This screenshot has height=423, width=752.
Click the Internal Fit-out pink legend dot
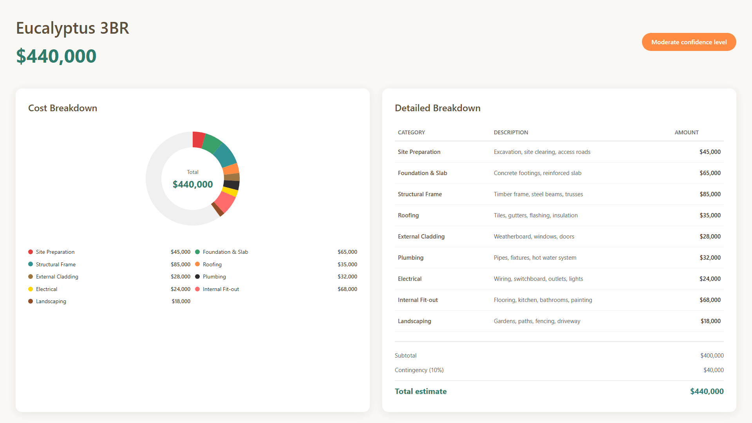(x=198, y=289)
